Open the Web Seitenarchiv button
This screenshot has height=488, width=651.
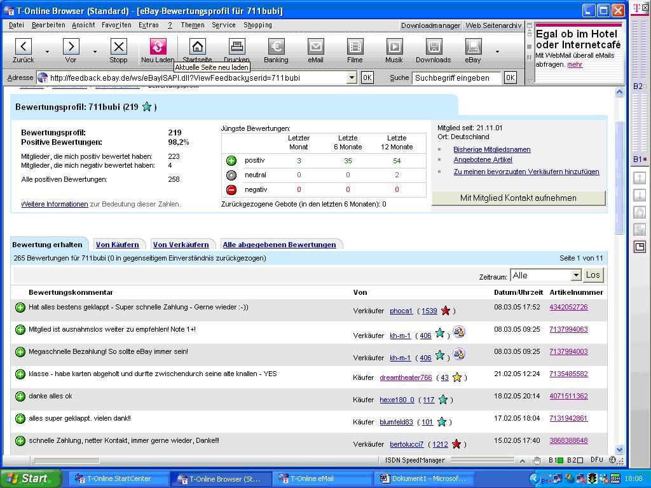[493, 25]
